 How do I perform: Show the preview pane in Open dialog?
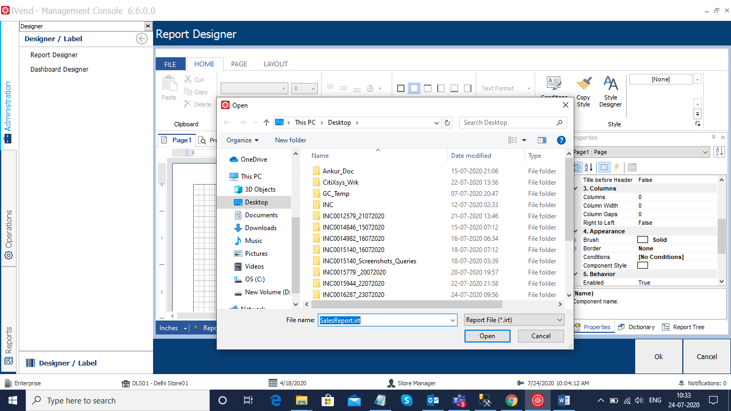[542, 140]
